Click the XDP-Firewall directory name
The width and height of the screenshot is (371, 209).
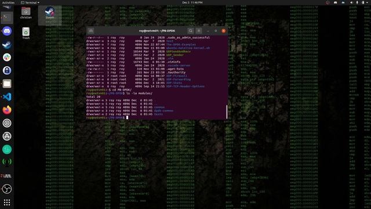(176, 76)
